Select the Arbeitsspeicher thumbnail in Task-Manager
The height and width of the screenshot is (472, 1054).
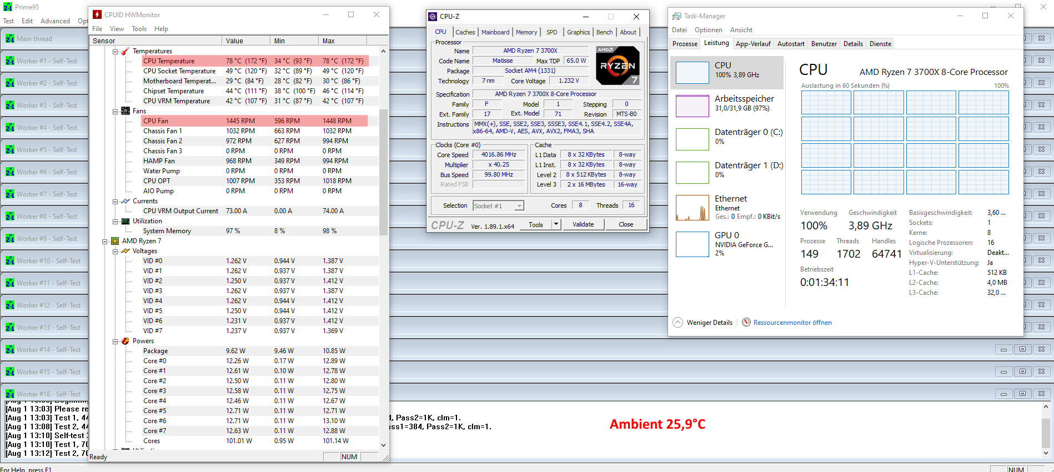pyautogui.click(x=692, y=106)
